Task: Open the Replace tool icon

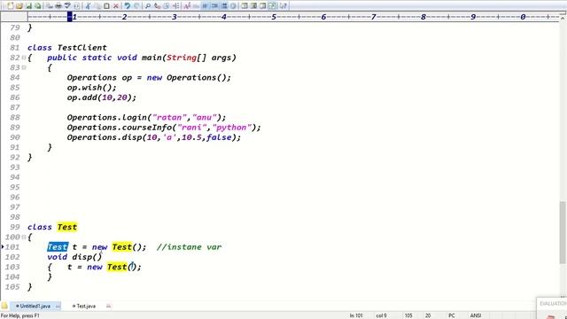Action: click(x=157, y=6)
